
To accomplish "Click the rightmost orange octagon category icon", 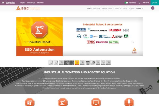I will point(129,102).
